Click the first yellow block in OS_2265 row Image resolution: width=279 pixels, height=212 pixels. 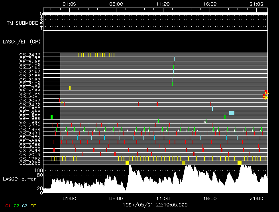point(127,163)
